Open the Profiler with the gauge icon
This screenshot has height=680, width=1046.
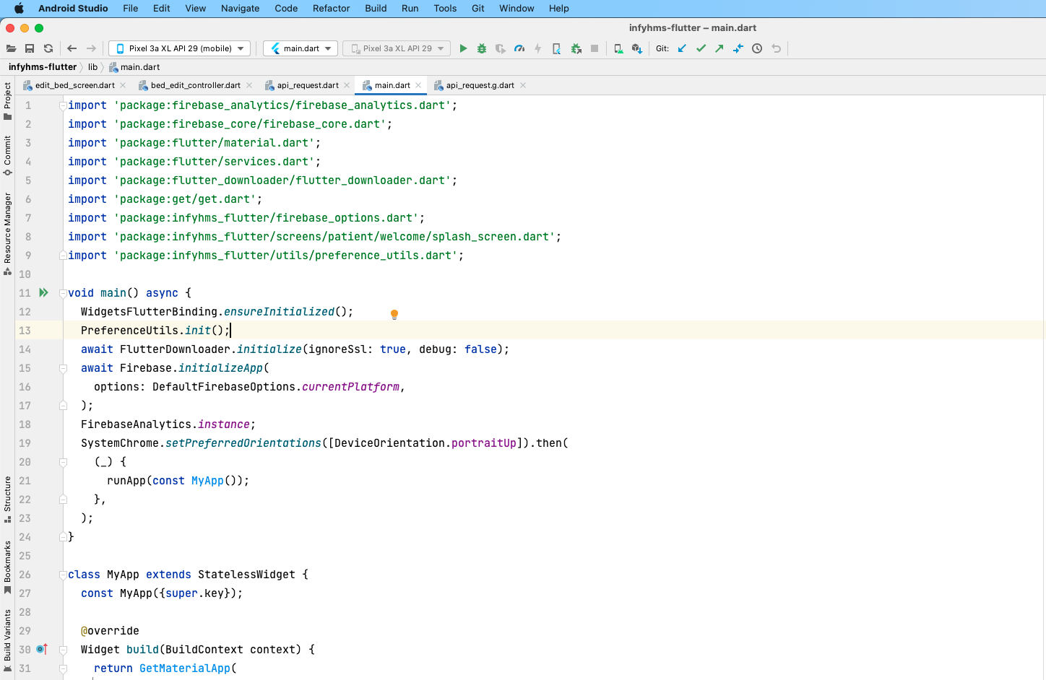519,48
